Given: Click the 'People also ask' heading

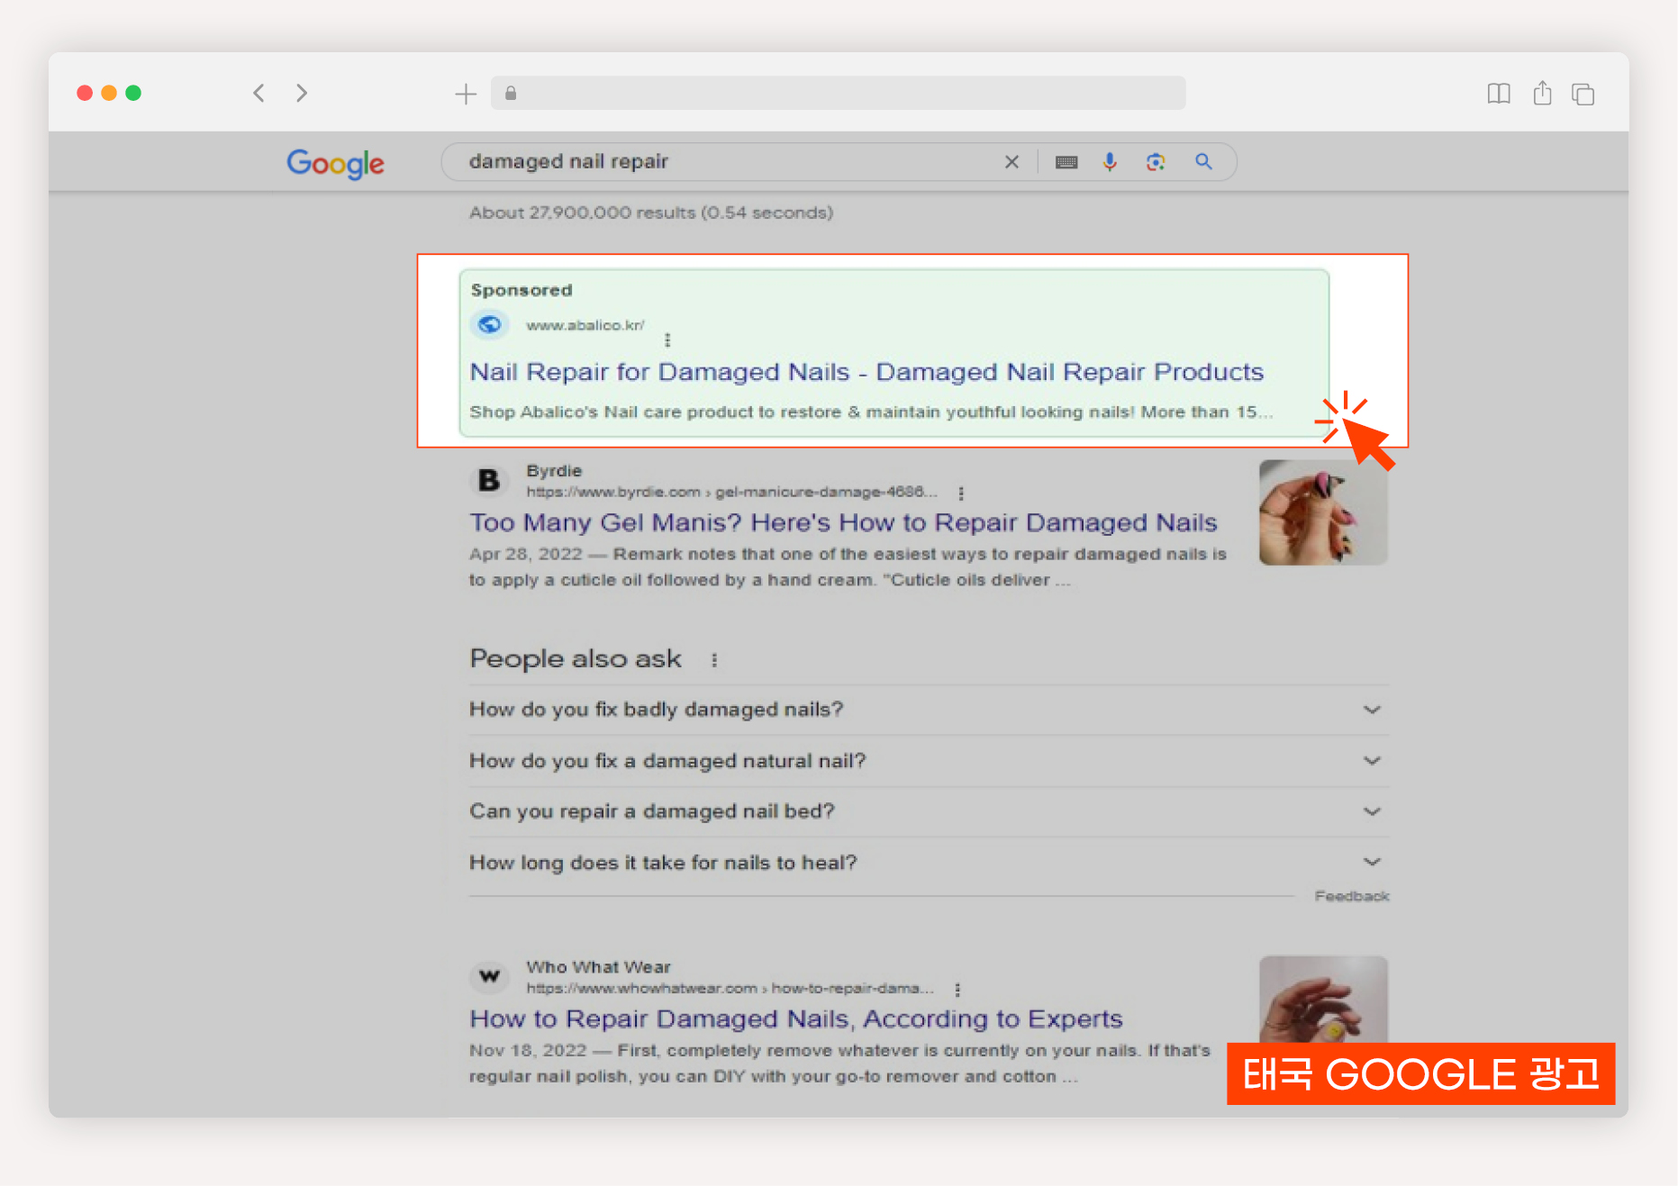Looking at the screenshot, I should 576,659.
